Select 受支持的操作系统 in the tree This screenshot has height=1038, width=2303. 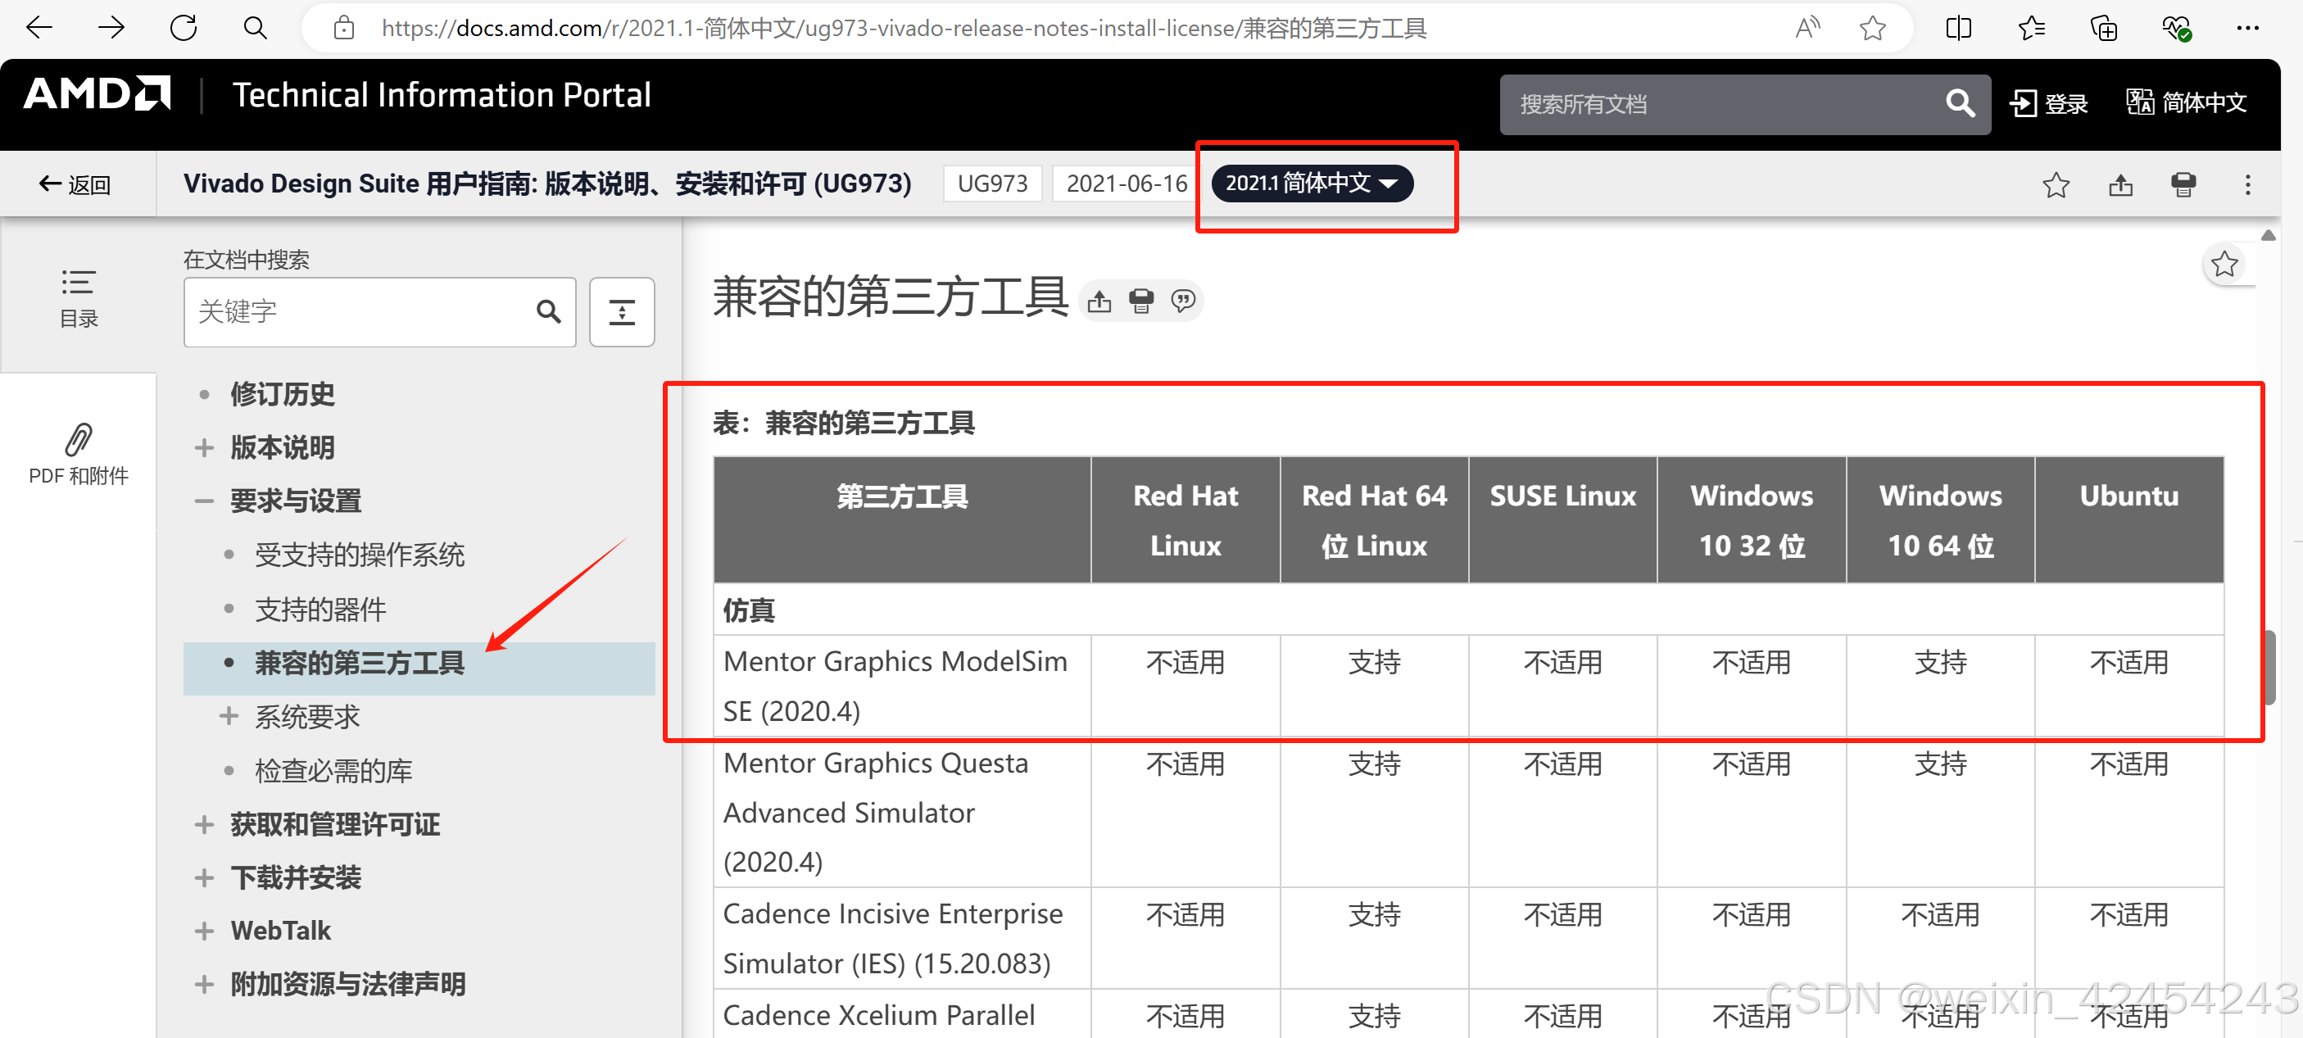pyautogui.click(x=360, y=555)
